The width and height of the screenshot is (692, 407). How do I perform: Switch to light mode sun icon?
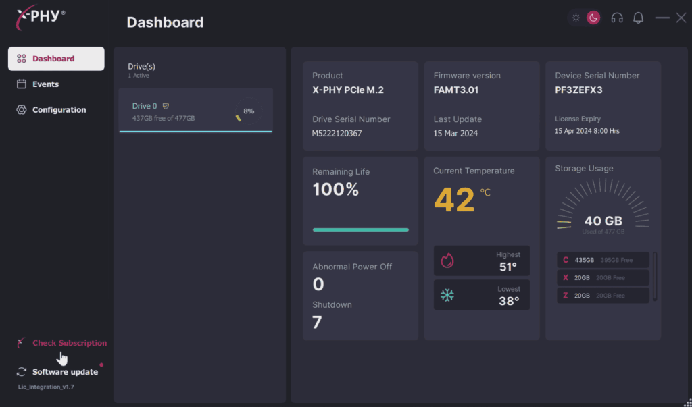[x=576, y=18]
